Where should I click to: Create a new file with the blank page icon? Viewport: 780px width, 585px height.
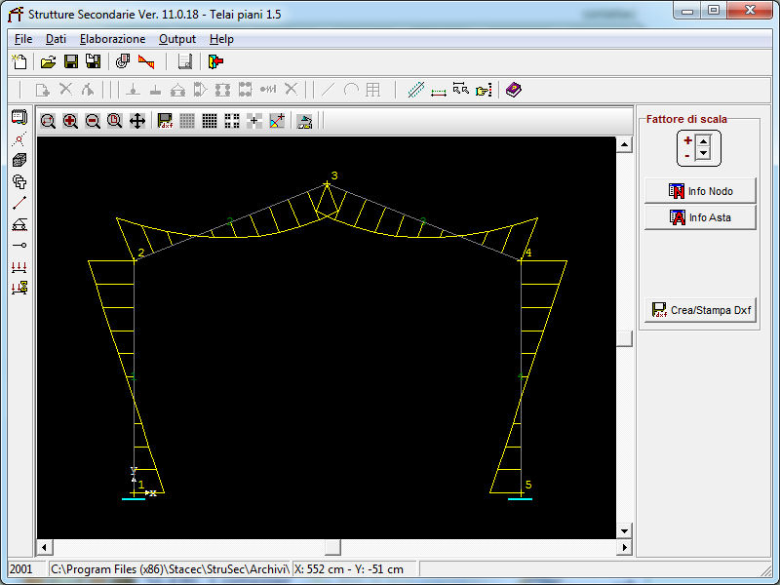(x=19, y=61)
